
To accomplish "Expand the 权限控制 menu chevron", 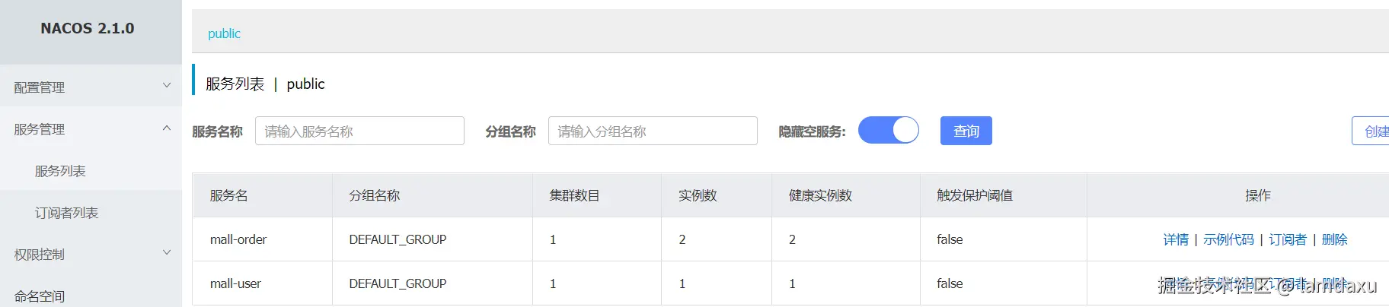I will (x=167, y=252).
